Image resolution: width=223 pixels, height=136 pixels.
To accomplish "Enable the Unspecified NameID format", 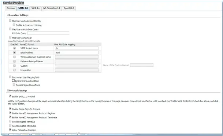I will click(14, 70).
